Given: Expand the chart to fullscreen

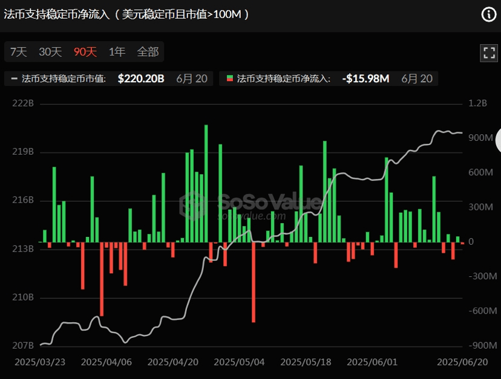Looking at the screenshot, I should point(489,53).
